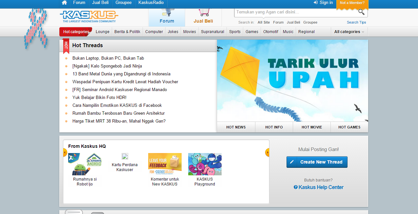Image resolution: width=418 pixels, height=214 pixels.
Task: Go to previous Kaskus HQ carousel arrow
Action: (x=65, y=152)
